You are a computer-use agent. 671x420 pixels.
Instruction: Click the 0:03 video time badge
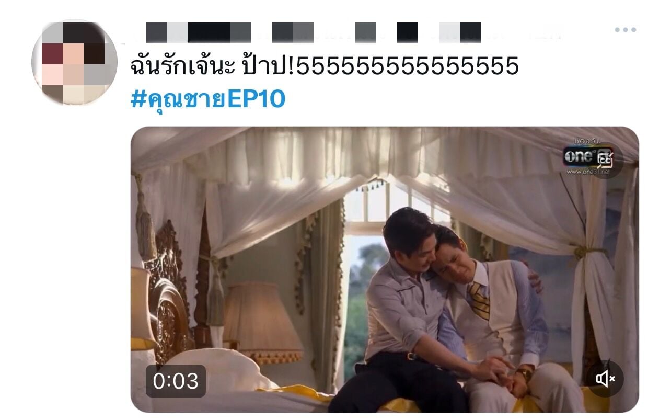click(x=176, y=381)
